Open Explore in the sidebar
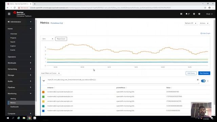 click(x=13, y=46)
